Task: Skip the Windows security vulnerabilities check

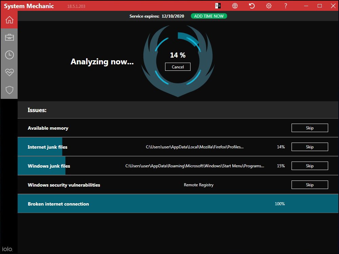Action: 310,185
